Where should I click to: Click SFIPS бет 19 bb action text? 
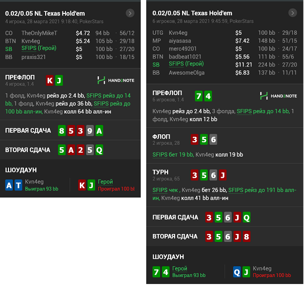point(173,155)
